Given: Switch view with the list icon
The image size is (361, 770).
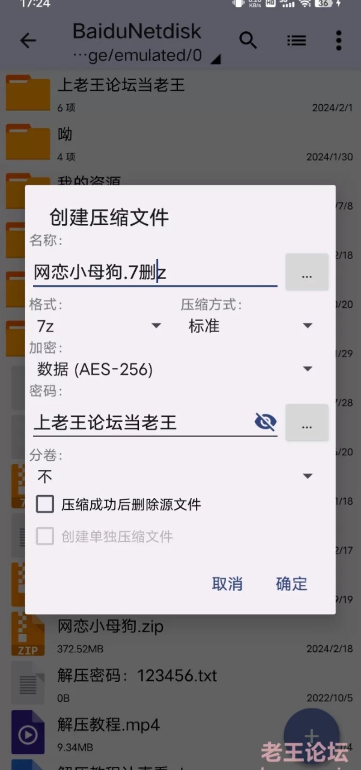Looking at the screenshot, I should pyautogui.click(x=297, y=40).
